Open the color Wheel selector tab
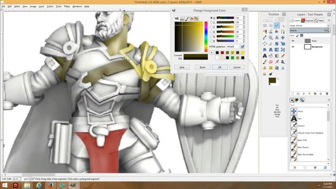336x189 pixels. coord(192,19)
